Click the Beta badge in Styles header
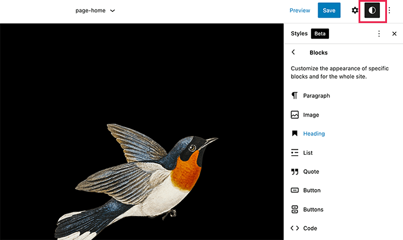This screenshot has height=240, width=403. click(321, 34)
